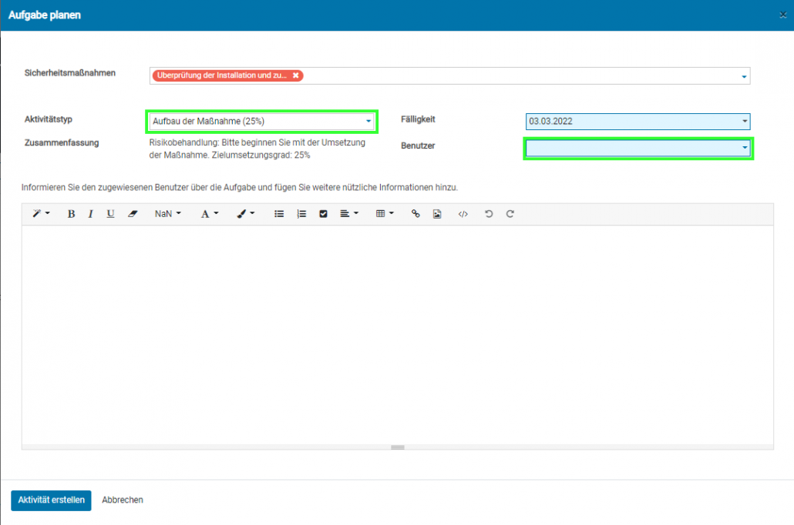Viewport: 794px width, 525px height.
Task: Insert a hyperlink via chain icon
Action: (416, 214)
